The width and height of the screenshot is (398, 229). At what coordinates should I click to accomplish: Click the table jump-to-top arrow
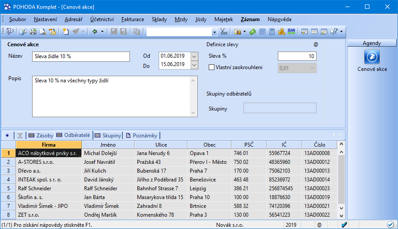(x=341, y=144)
